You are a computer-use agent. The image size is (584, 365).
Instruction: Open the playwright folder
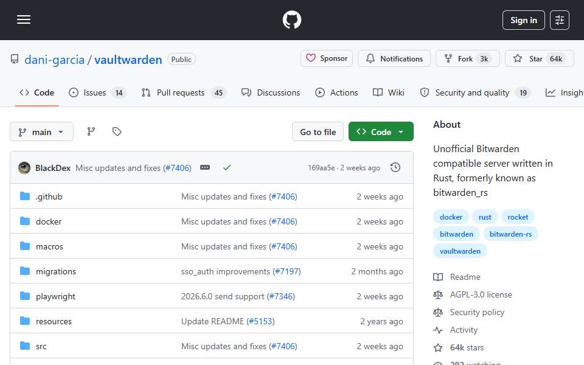[x=55, y=296]
